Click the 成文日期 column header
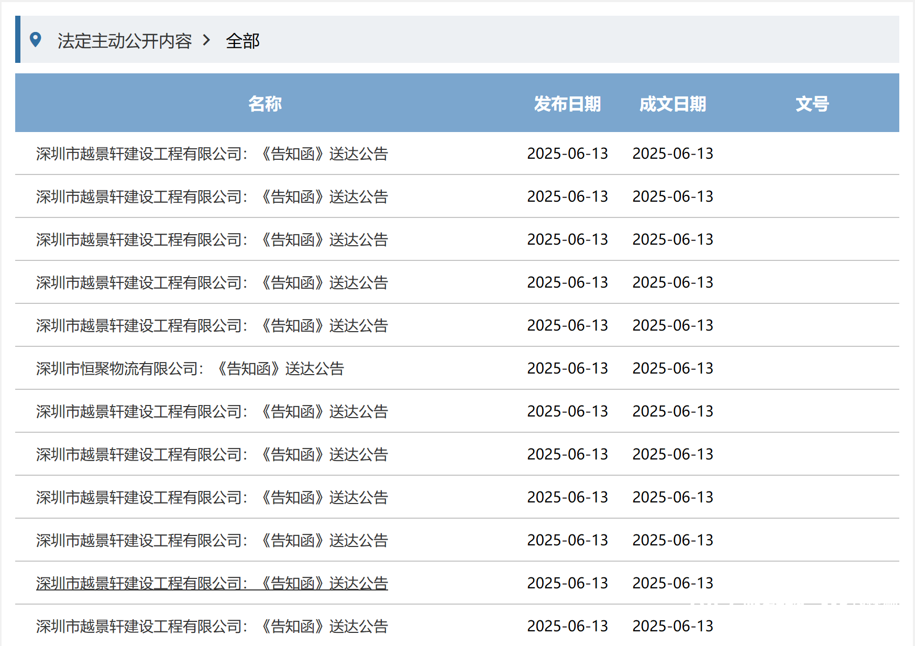The image size is (915, 646). click(x=673, y=103)
